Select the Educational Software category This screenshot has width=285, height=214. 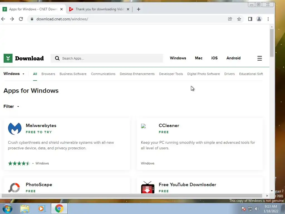click(x=251, y=74)
